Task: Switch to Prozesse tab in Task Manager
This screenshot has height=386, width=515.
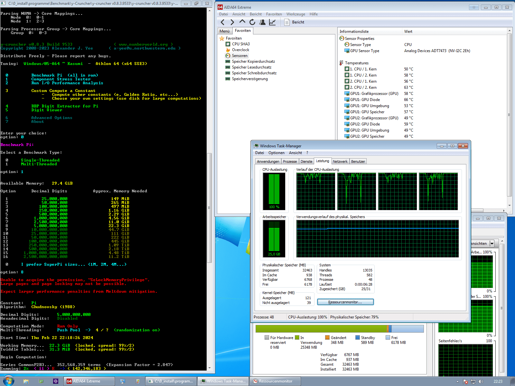Action: point(290,161)
